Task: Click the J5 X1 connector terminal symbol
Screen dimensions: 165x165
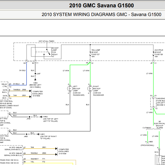Action: pyautogui.click(x=153, y=61)
